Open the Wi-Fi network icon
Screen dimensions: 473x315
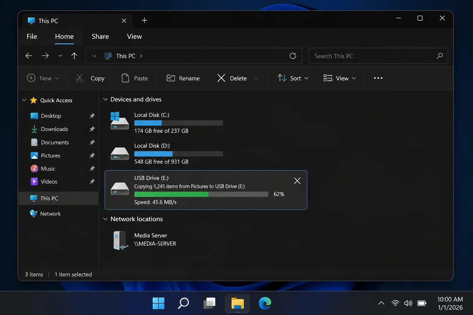(395, 303)
